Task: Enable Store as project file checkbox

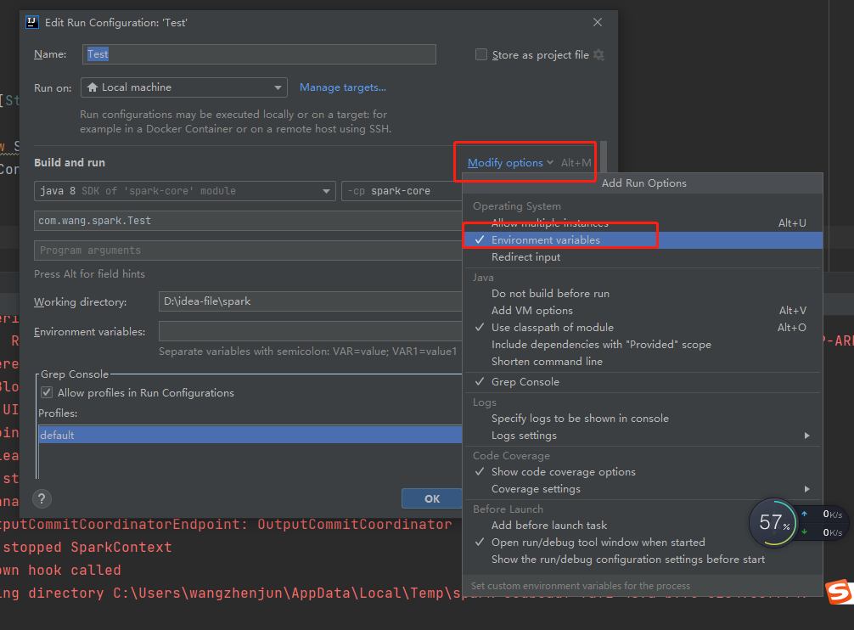Action: point(481,54)
